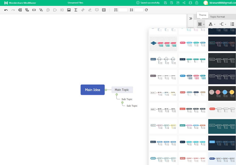Screen dimensions: 236x165
Task: Insert a floating topic from toolbar
Action: [34, 10]
